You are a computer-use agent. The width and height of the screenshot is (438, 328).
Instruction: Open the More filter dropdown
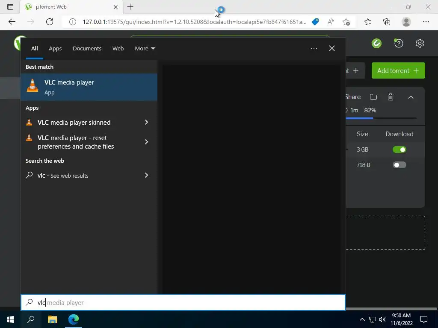(x=145, y=49)
